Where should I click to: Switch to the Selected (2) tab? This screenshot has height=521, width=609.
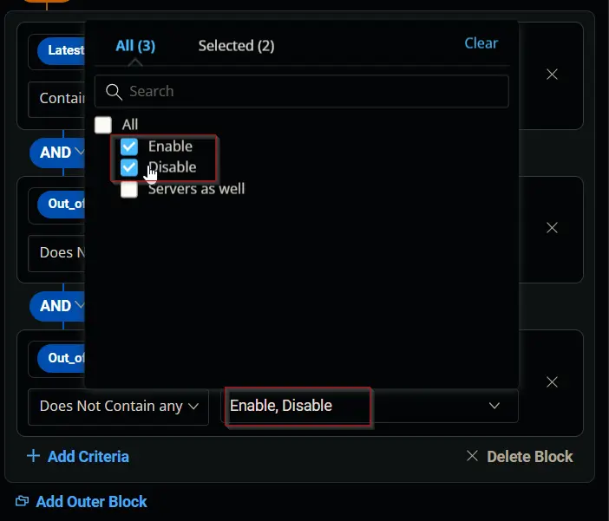pyautogui.click(x=237, y=46)
